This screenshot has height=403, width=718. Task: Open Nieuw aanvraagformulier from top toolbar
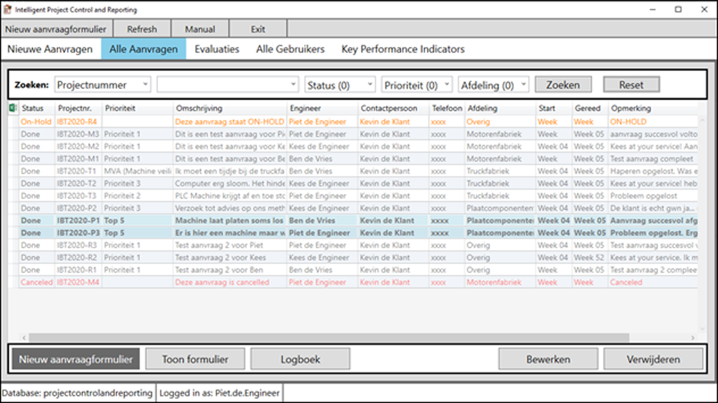[56, 29]
